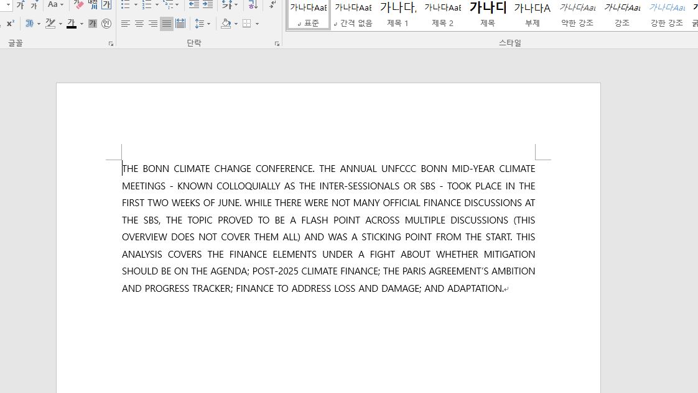Screen dimensions: 698x393
Task: Apply the 강한 강조 style
Action: pos(667,15)
